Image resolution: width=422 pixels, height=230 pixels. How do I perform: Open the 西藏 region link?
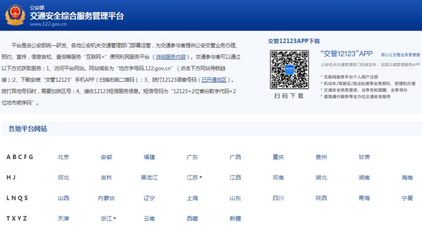(x=192, y=218)
